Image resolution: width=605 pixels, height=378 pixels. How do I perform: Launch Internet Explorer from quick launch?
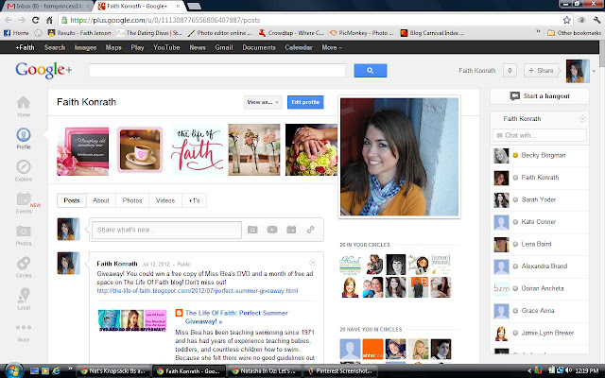[57, 371]
